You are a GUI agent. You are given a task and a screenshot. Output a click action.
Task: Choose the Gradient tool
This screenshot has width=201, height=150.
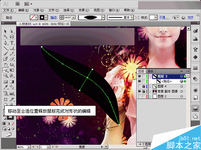pos(12,82)
